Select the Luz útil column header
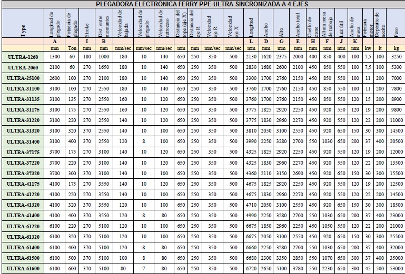 point(341,23)
